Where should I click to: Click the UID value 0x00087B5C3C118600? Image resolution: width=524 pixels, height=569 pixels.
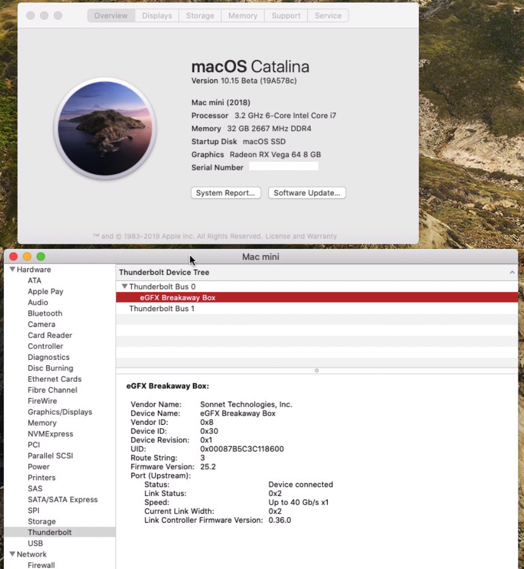tap(242, 449)
